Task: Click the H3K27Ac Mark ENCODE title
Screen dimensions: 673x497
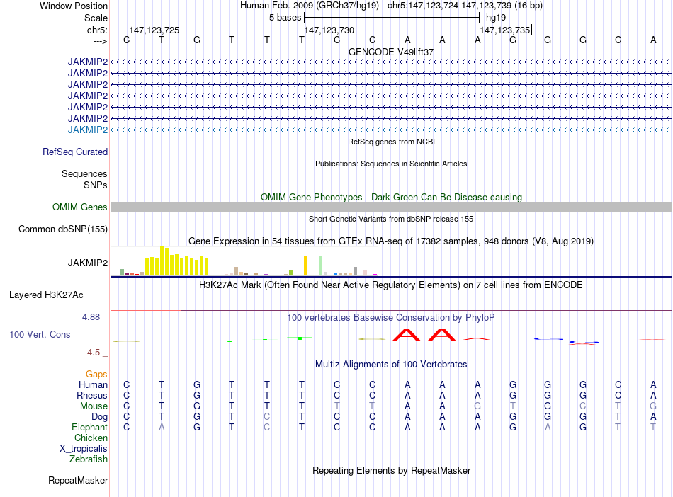Action: coord(391,285)
